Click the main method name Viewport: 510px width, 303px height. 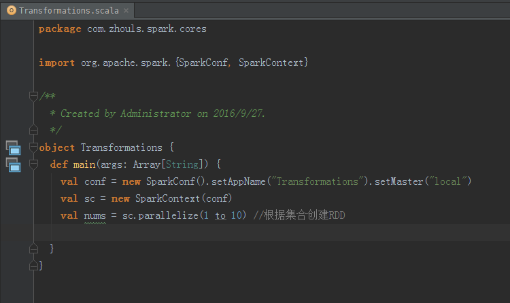pos(84,164)
